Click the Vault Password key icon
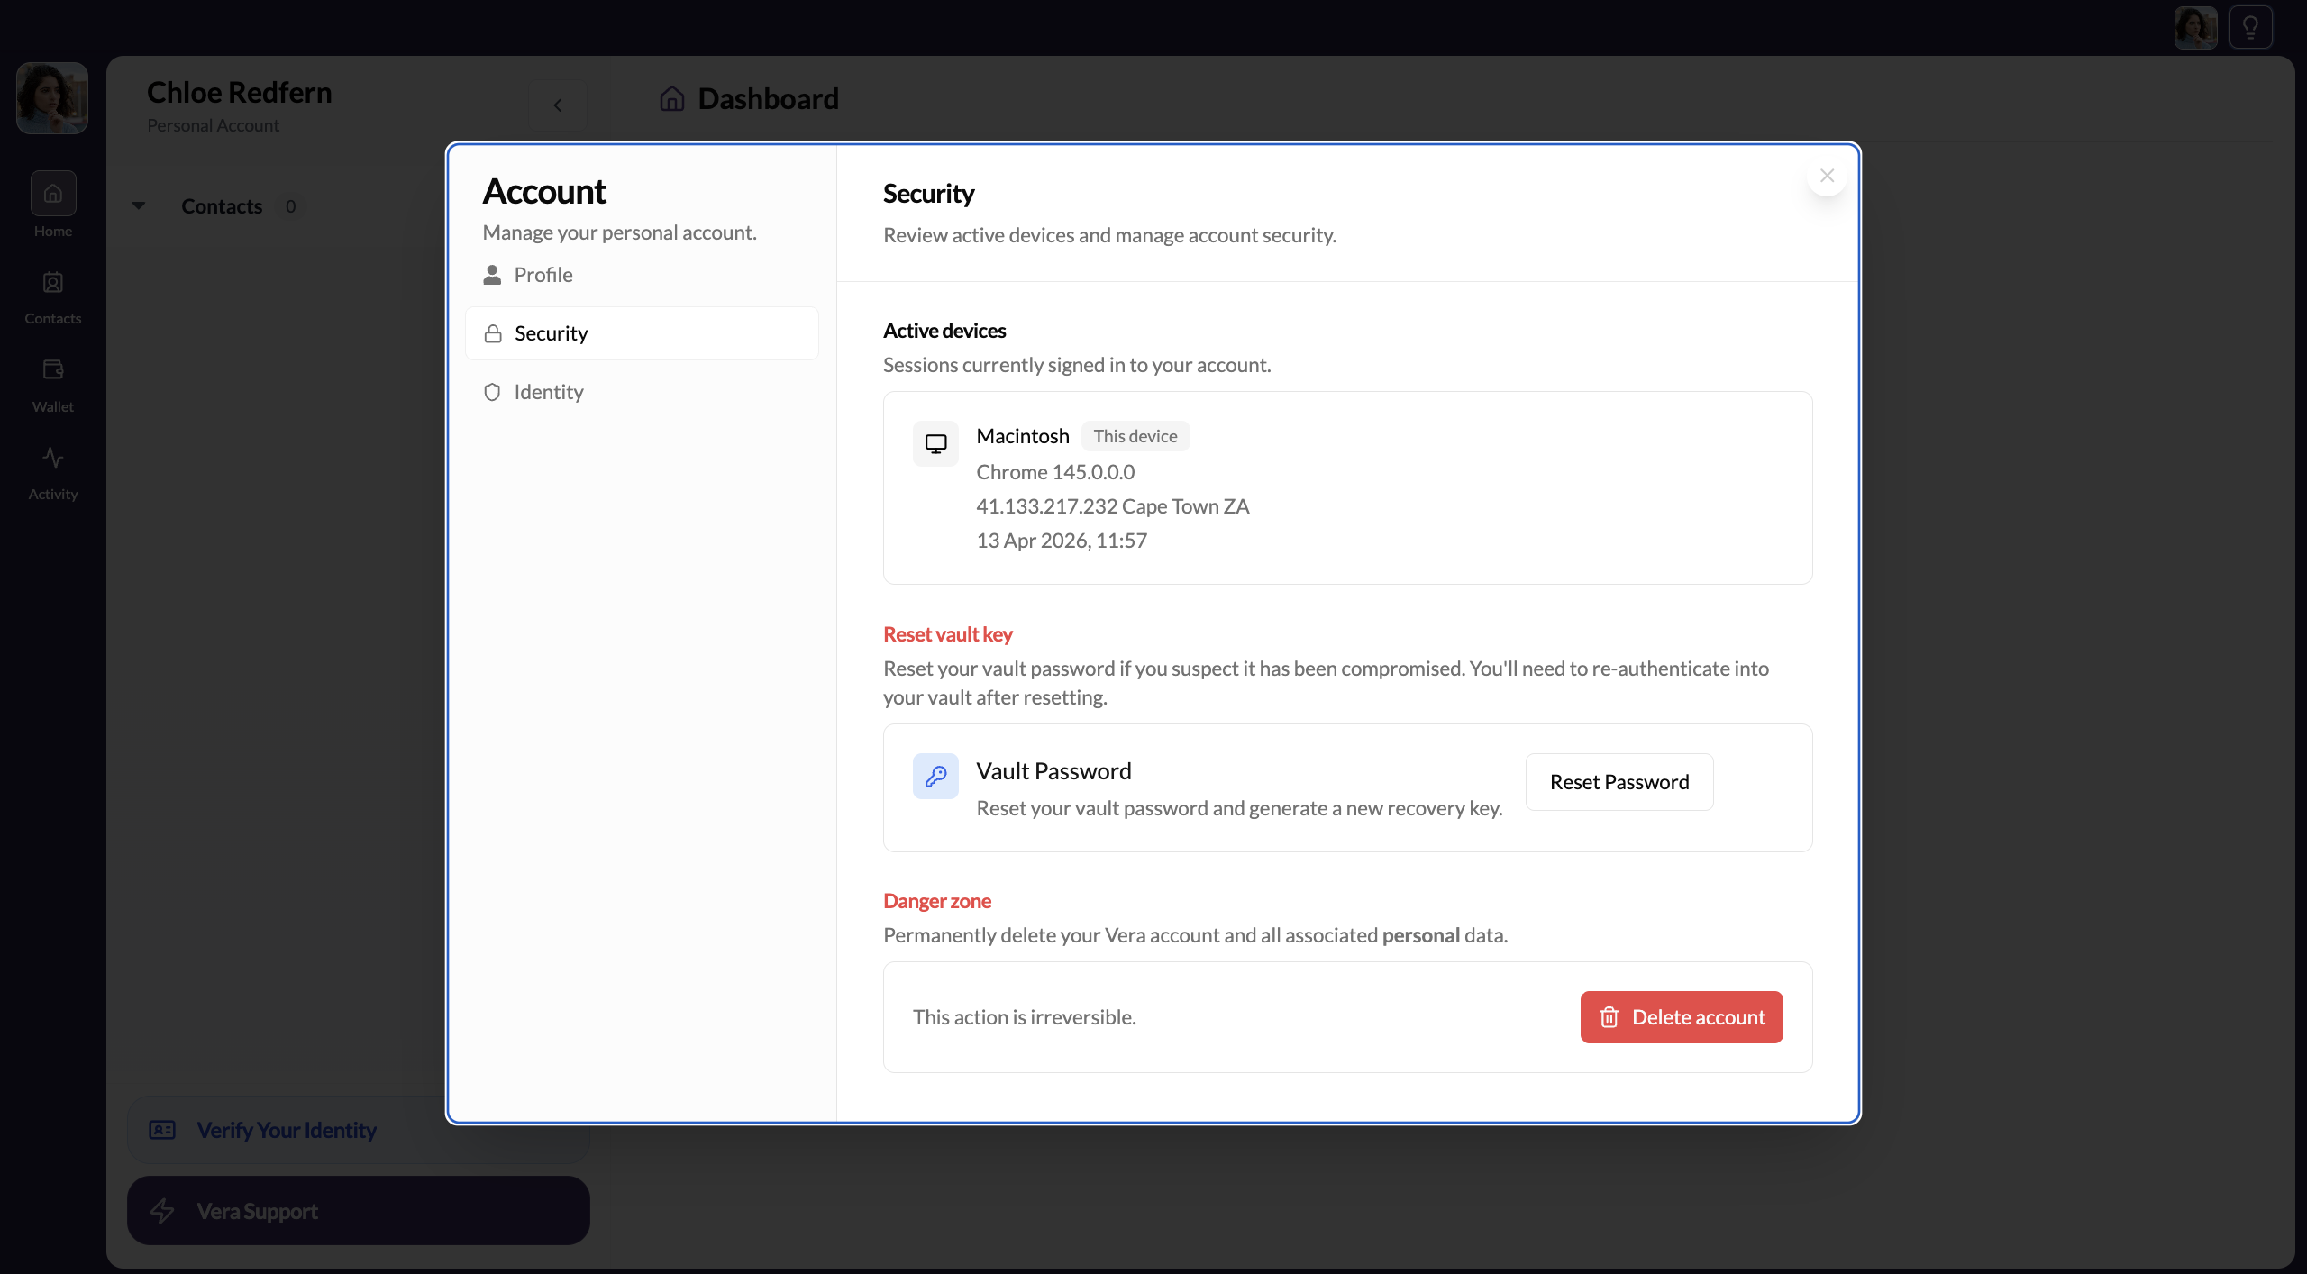This screenshot has width=2307, height=1274. point(935,776)
